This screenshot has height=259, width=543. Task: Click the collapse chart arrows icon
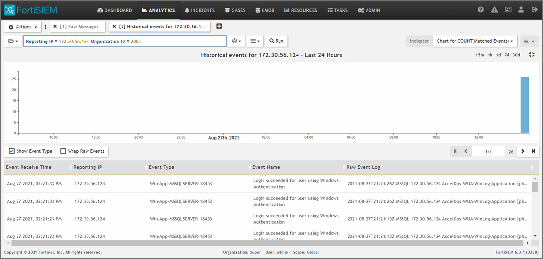pos(532,54)
